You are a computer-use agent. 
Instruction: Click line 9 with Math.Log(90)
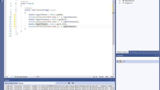click(x=46, y=15)
